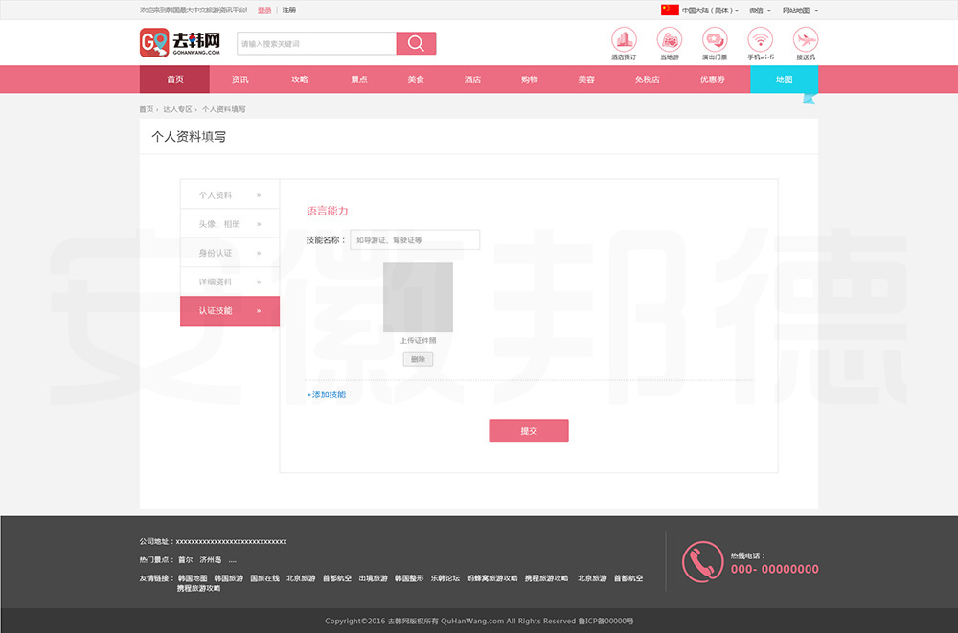Select the show tickets (演出门票) icon
Viewport: 958px width, 633px height.
(715, 39)
